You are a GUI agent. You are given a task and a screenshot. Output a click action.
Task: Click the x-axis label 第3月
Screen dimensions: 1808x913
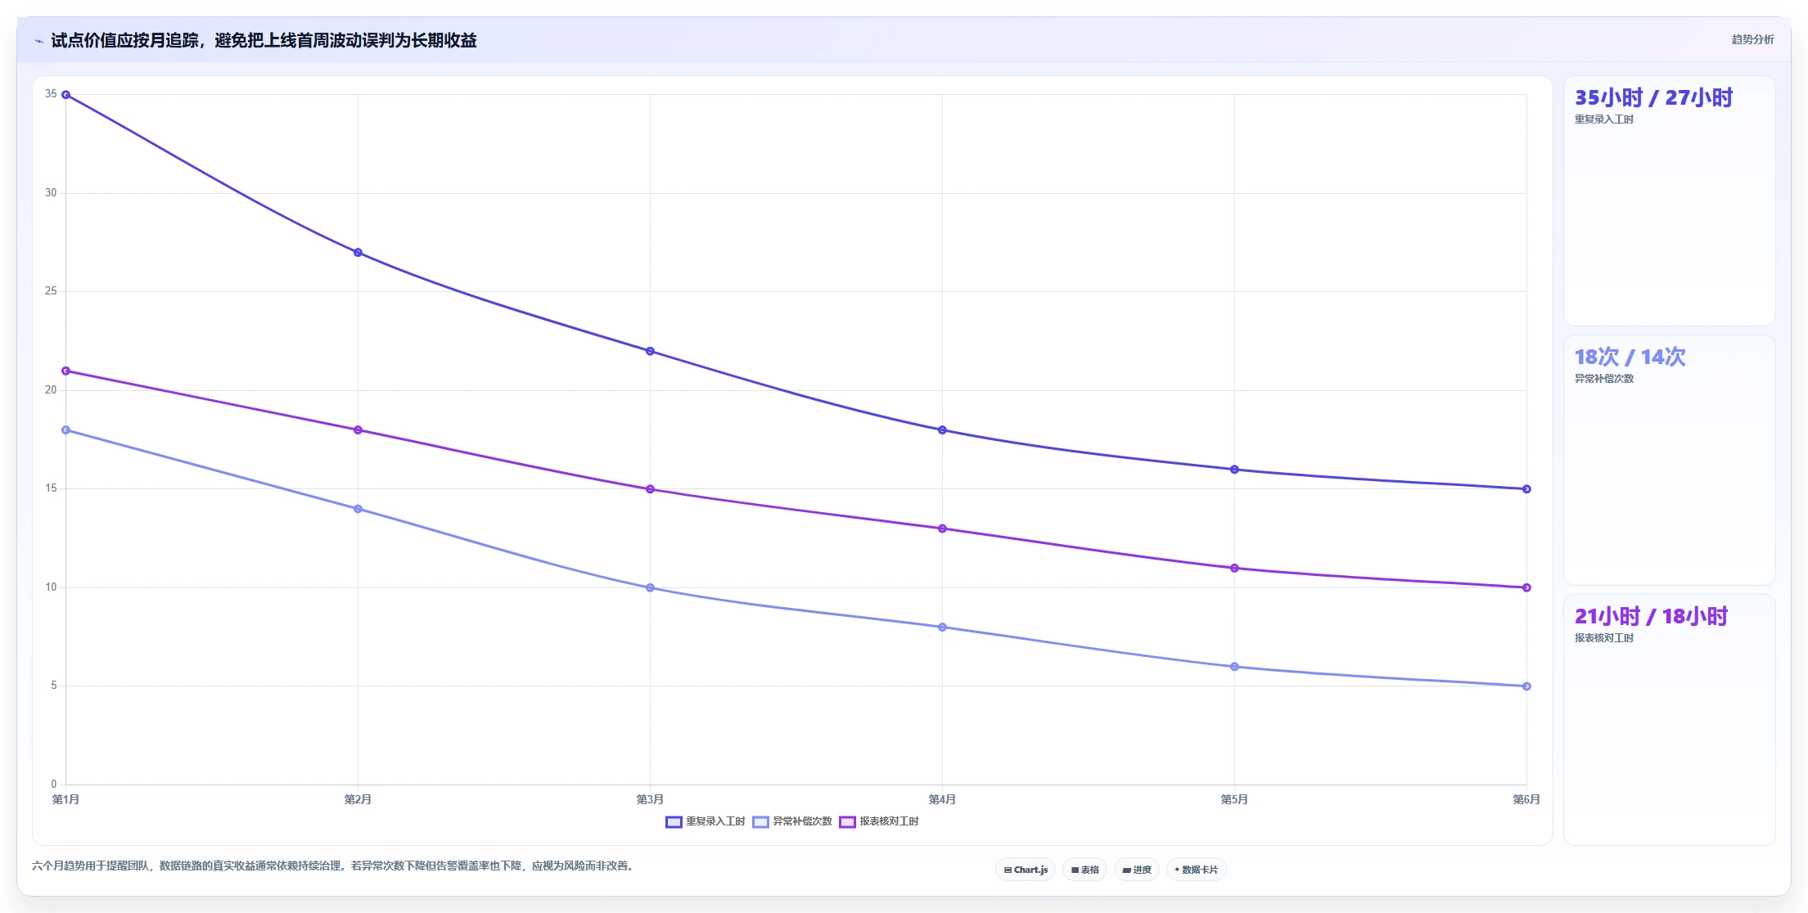[650, 799]
